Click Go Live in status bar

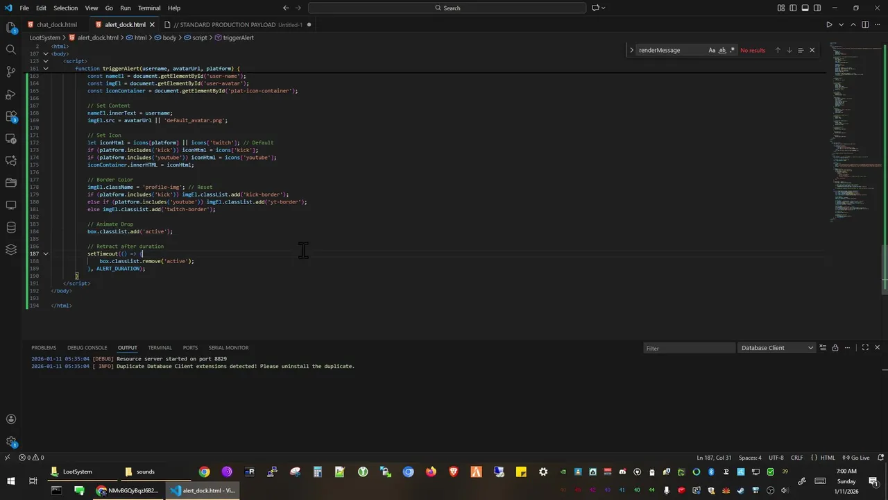(x=857, y=458)
